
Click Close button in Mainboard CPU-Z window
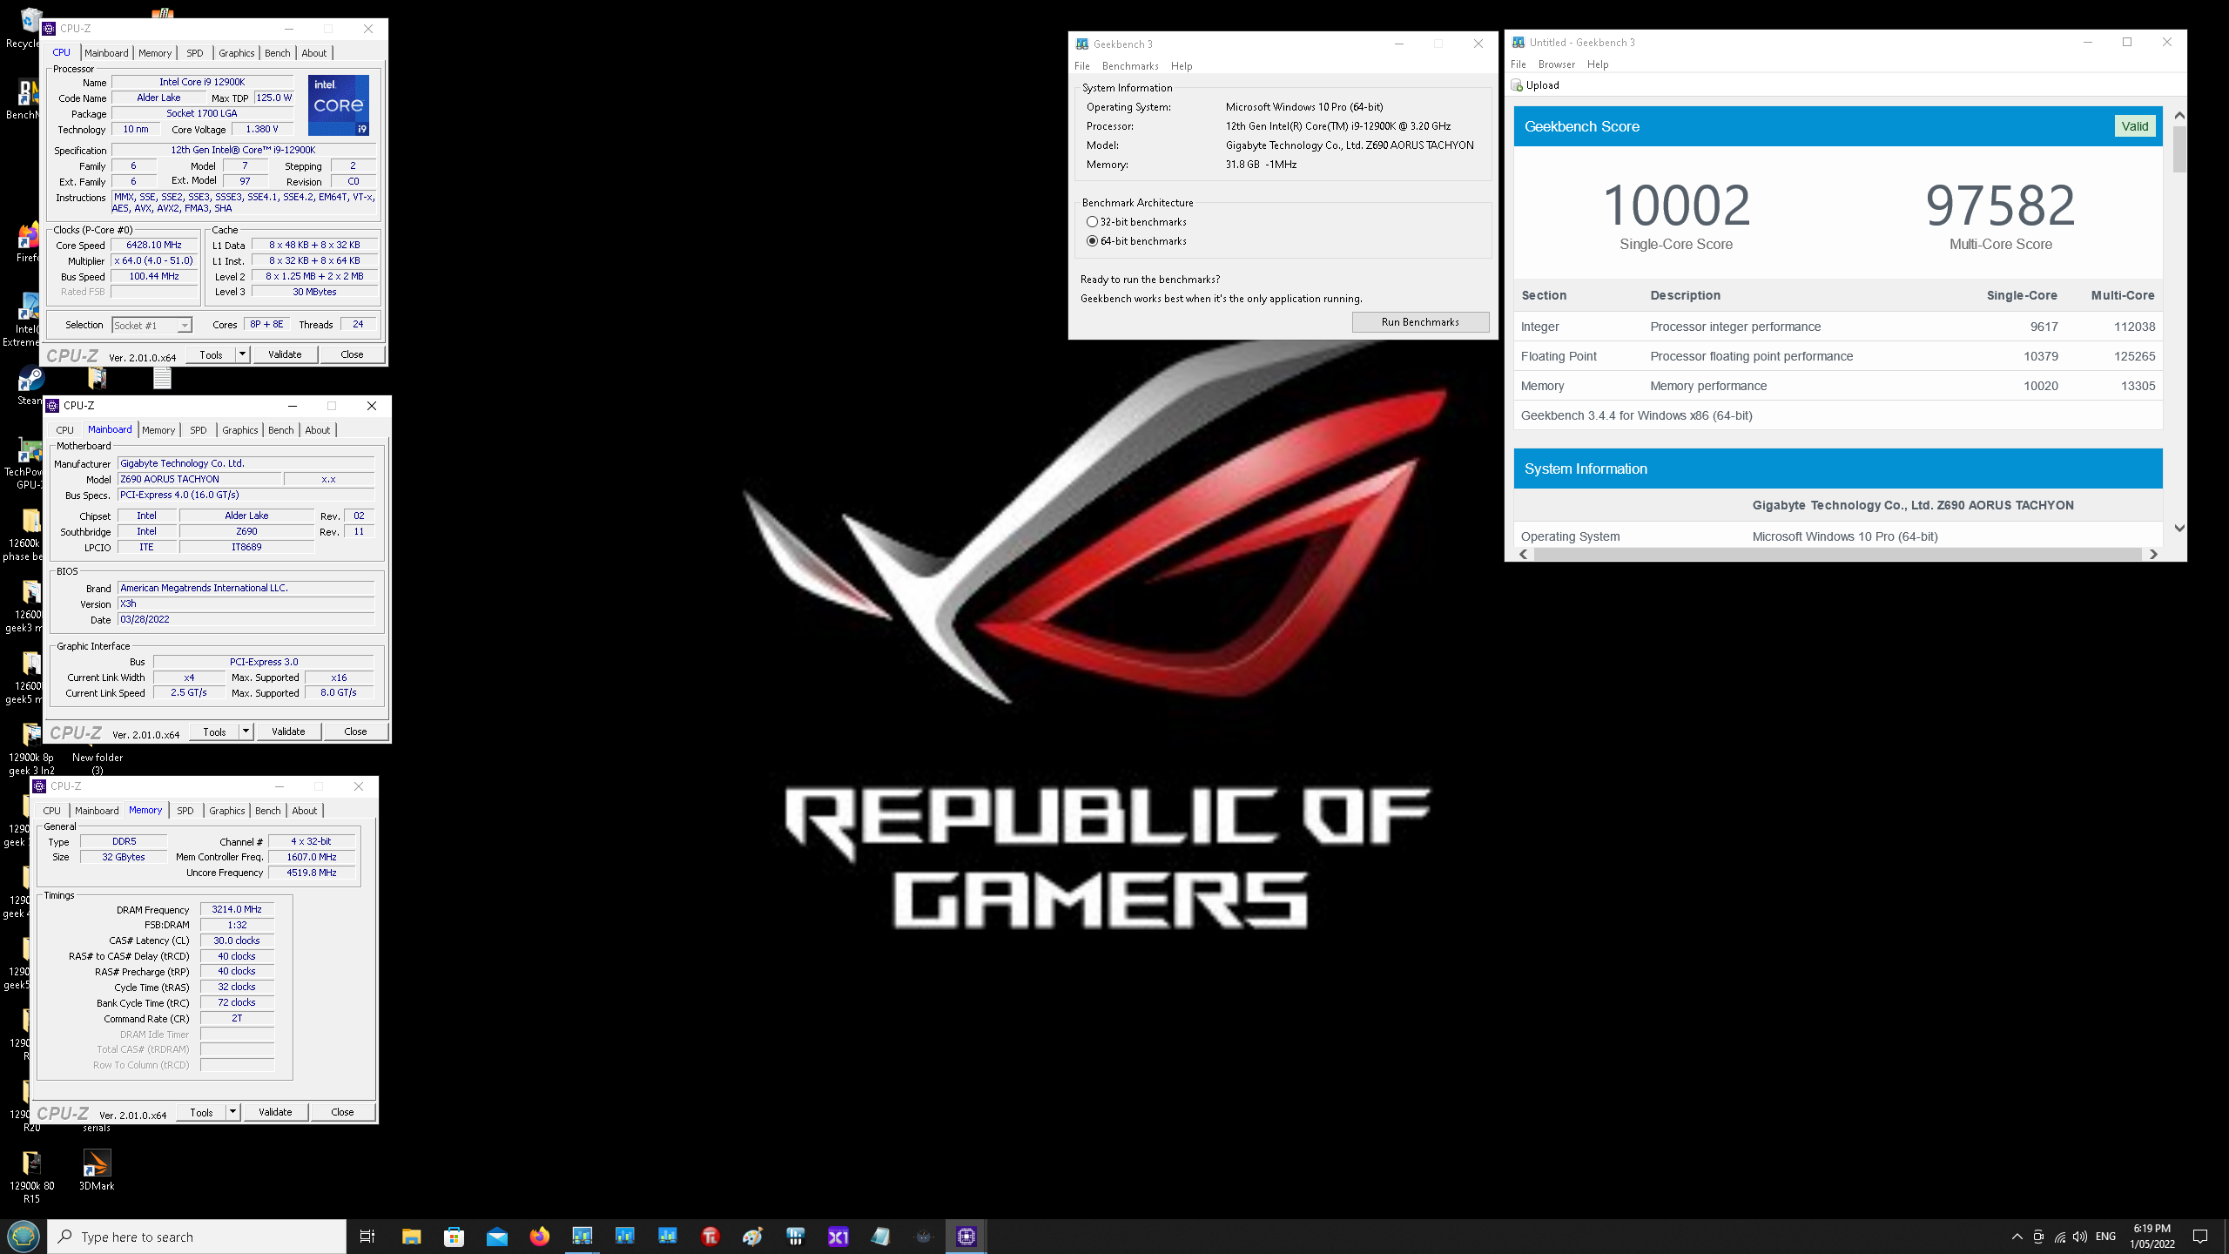(355, 731)
